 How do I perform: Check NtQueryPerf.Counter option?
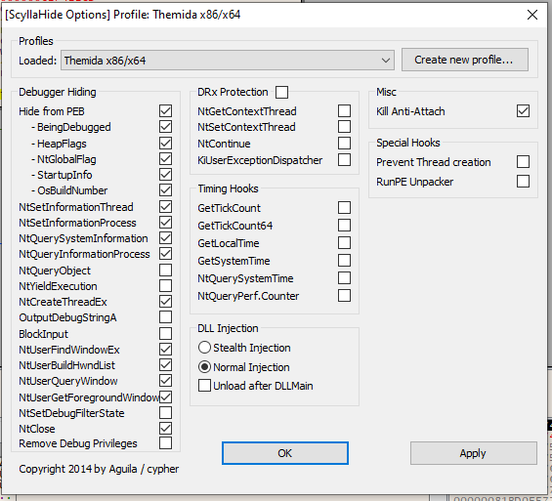coord(344,296)
